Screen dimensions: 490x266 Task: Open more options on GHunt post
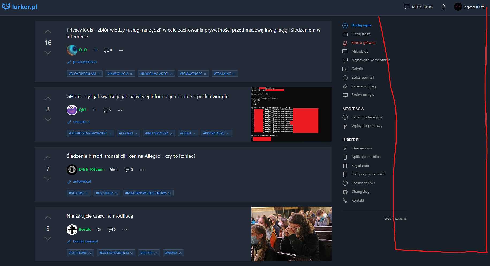120,110
